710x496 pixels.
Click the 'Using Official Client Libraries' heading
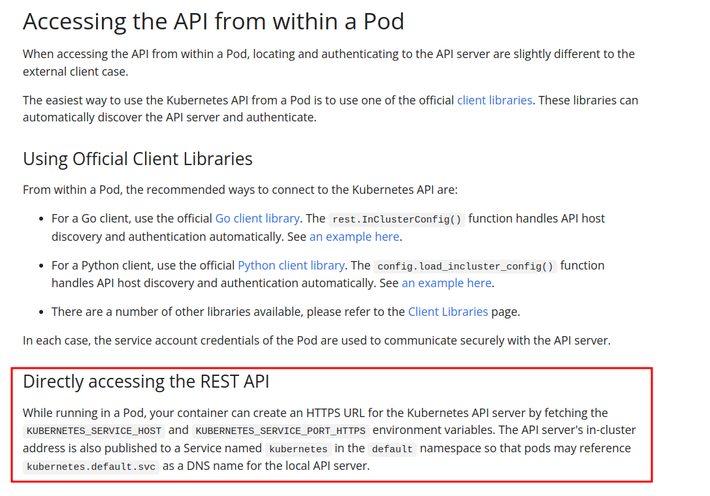tap(138, 159)
